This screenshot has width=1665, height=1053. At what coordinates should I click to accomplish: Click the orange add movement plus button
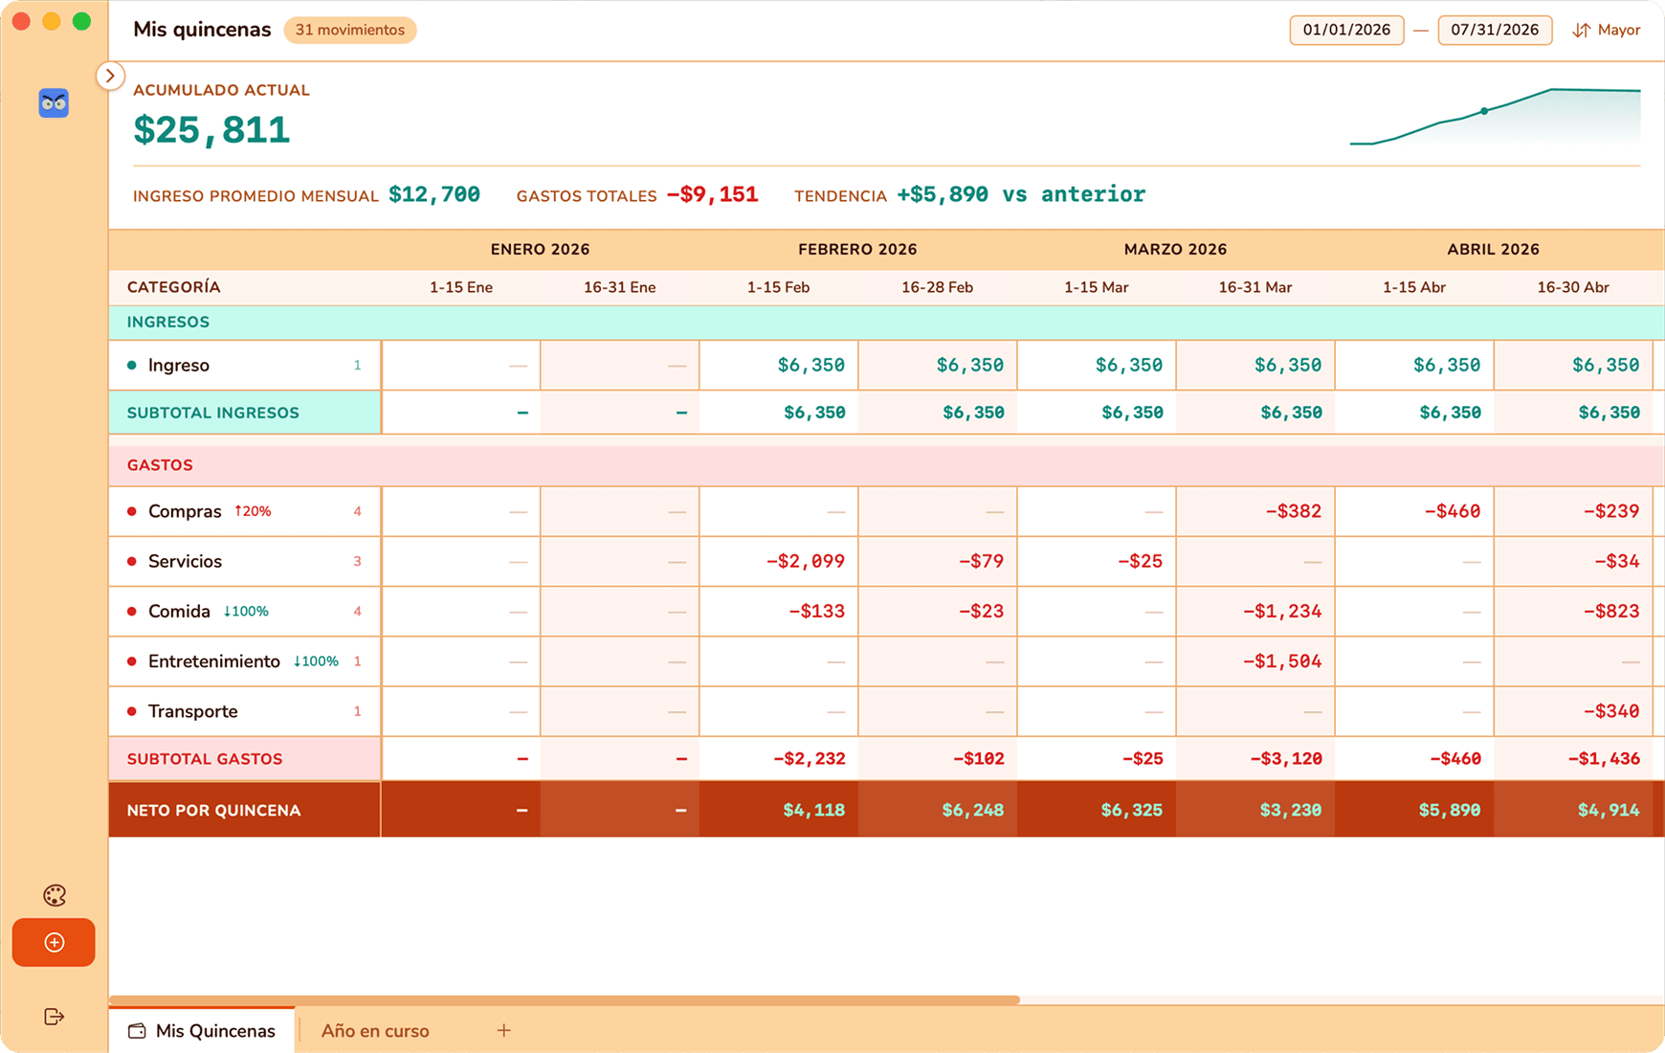click(54, 943)
